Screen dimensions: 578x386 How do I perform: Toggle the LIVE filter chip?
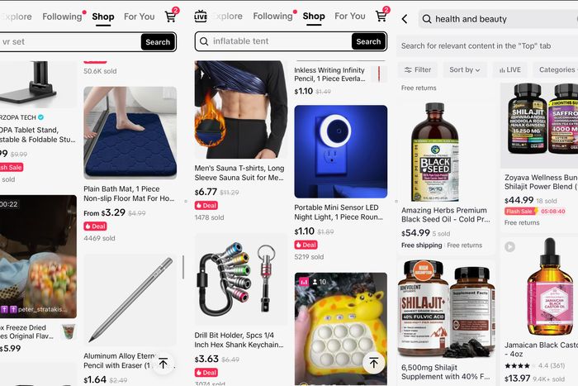point(509,69)
